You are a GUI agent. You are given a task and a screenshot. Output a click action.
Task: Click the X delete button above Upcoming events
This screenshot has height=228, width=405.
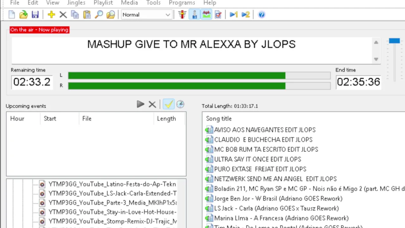click(x=152, y=104)
